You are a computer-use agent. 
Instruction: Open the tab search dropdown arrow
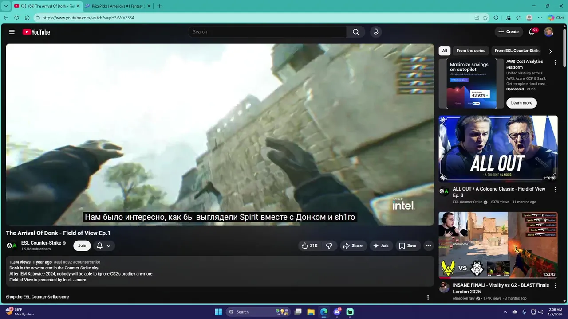(x=6, y=6)
